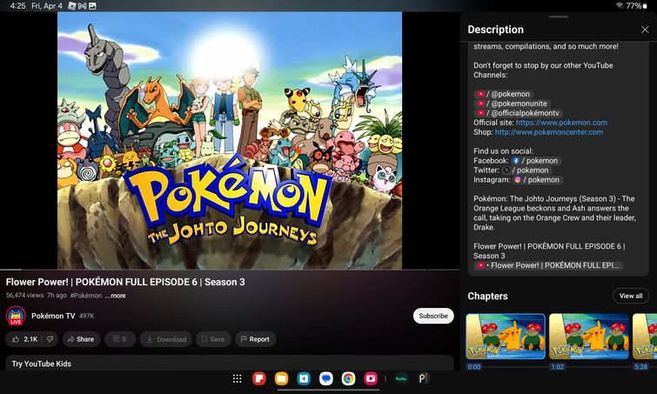657x394 pixels.
Task: Visit https://www.pokemon.com official site link
Action: (561, 123)
